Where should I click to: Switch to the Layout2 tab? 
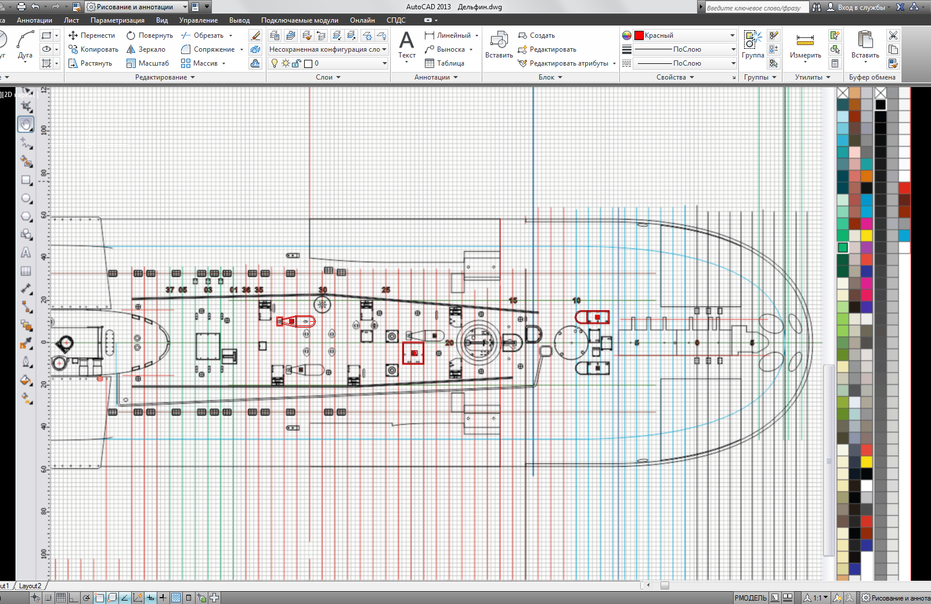[30, 586]
